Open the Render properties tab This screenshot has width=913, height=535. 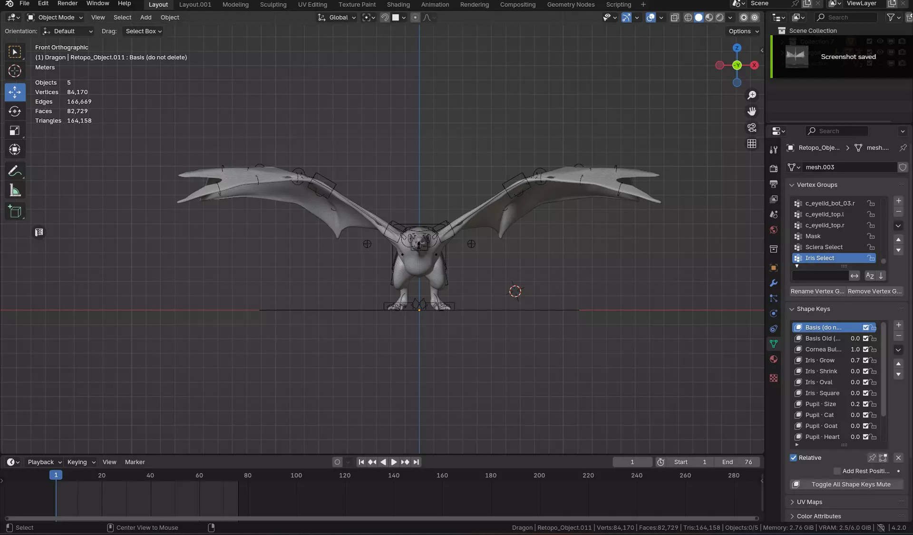click(x=774, y=169)
